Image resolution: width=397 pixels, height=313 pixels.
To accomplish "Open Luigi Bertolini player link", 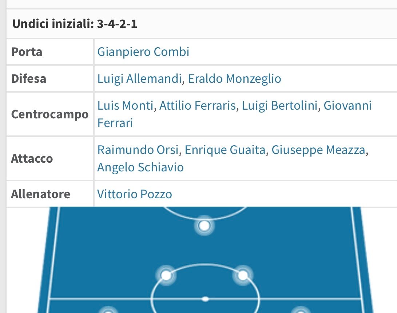I will (279, 106).
